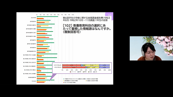Viewport: 173px width, 97px height.
Task: Click the long green bar for 総合科学部
Action: click(x=47, y=17)
